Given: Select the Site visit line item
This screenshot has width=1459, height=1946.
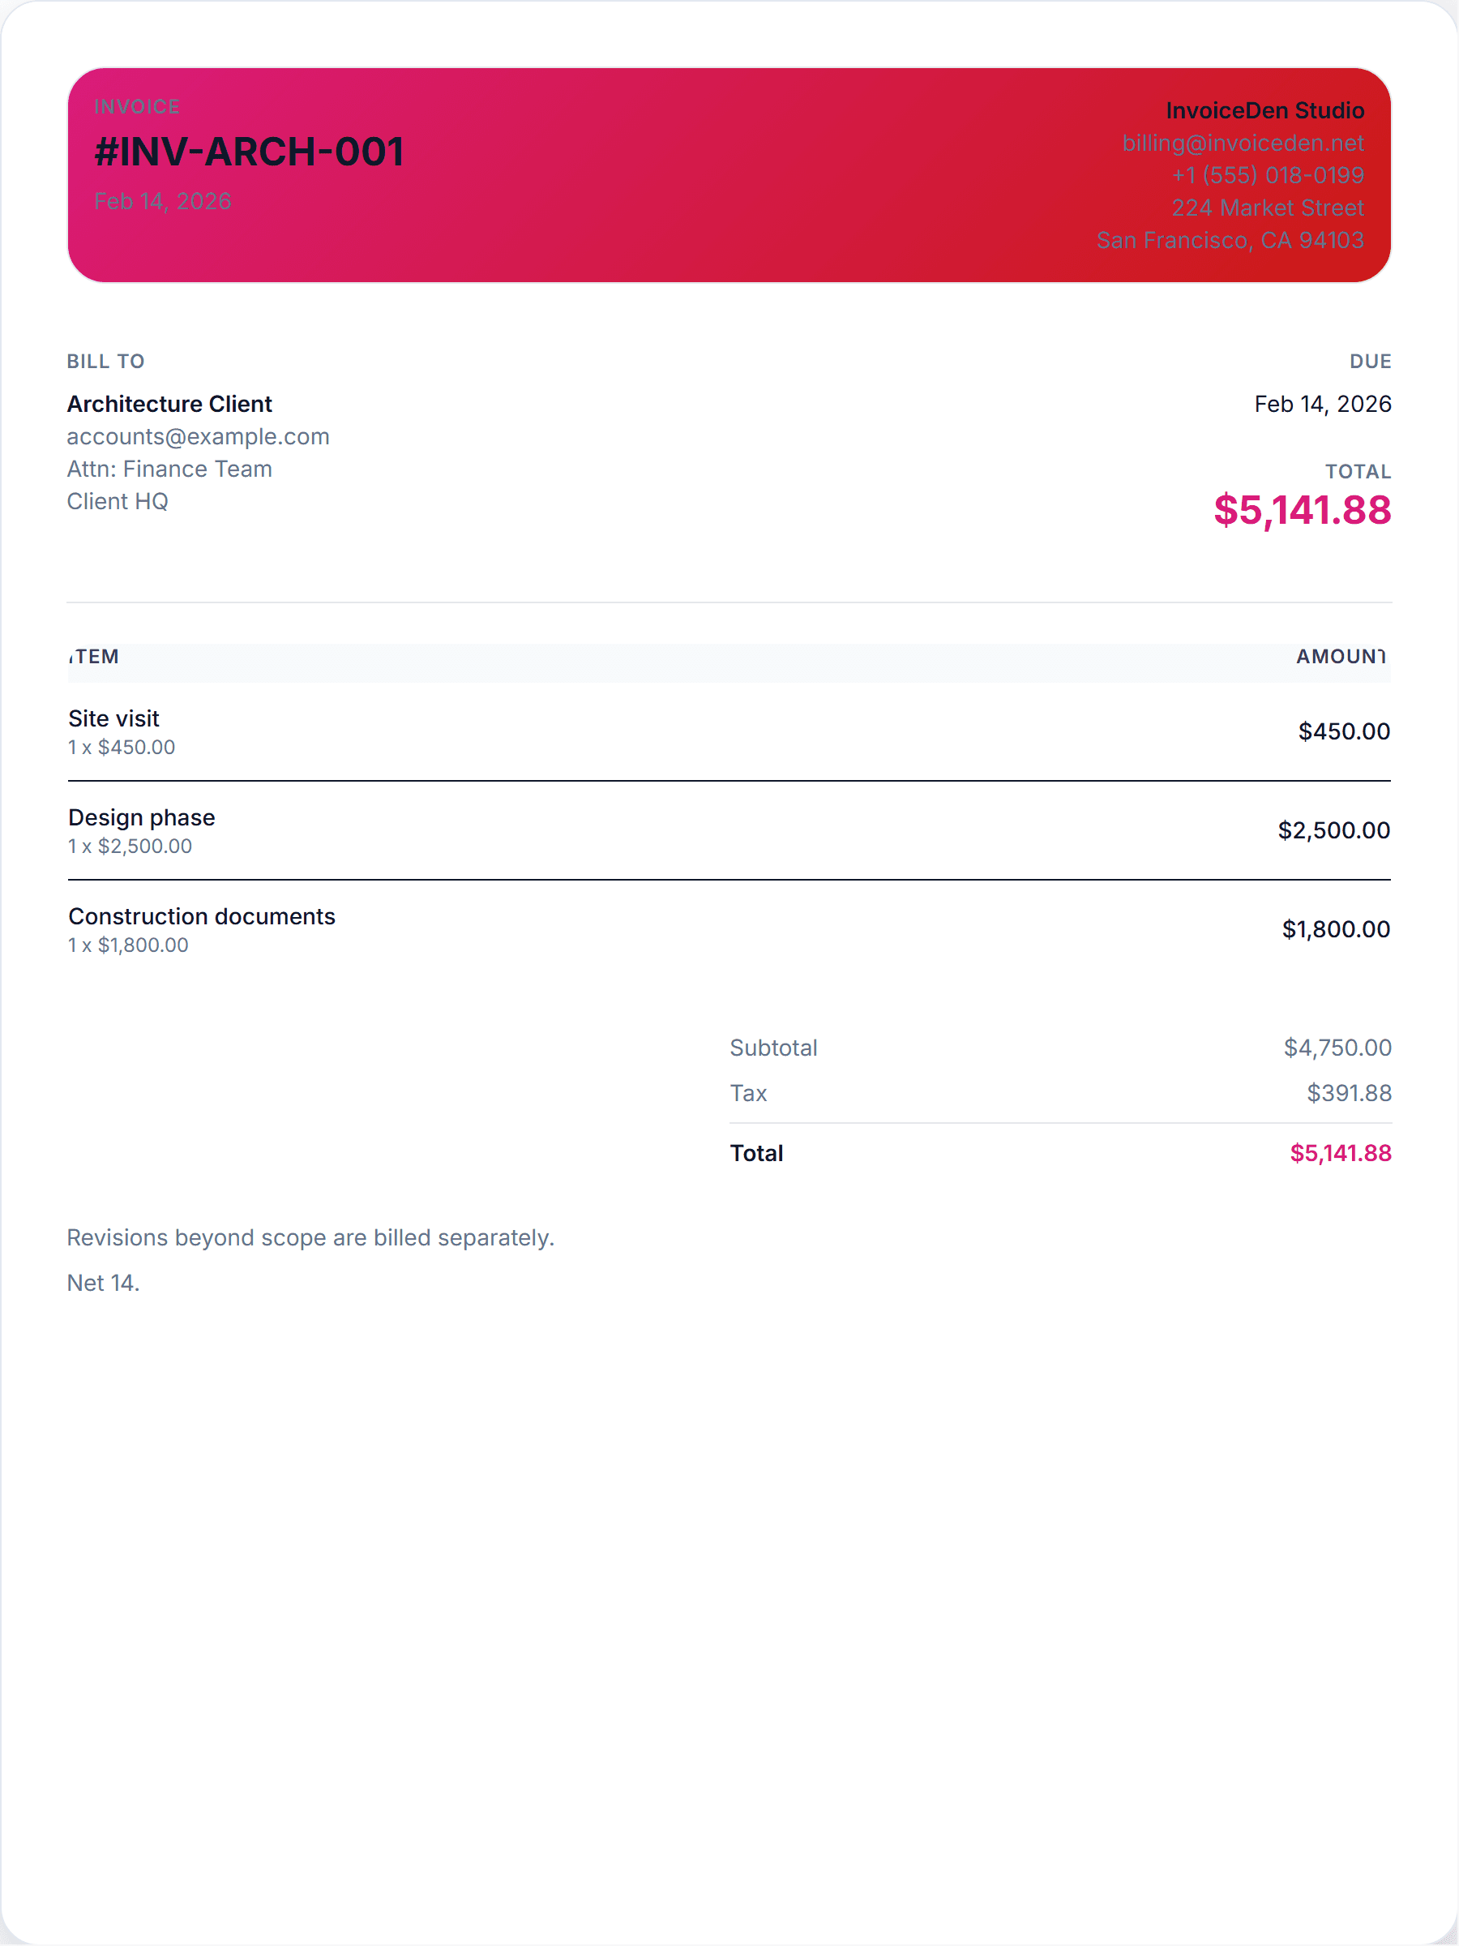Looking at the screenshot, I should pyautogui.click(x=114, y=718).
